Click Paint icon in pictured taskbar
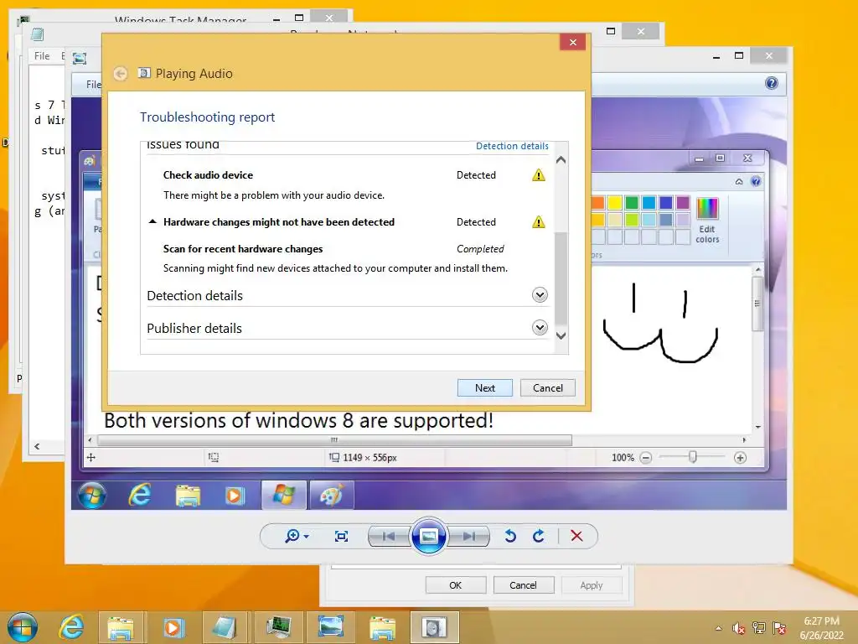Screen dimensions: 858x644 tap(332, 496)
